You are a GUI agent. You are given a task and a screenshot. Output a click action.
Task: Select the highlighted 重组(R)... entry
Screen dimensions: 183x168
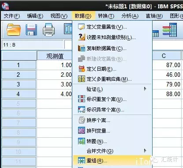[x=112, y=161]
